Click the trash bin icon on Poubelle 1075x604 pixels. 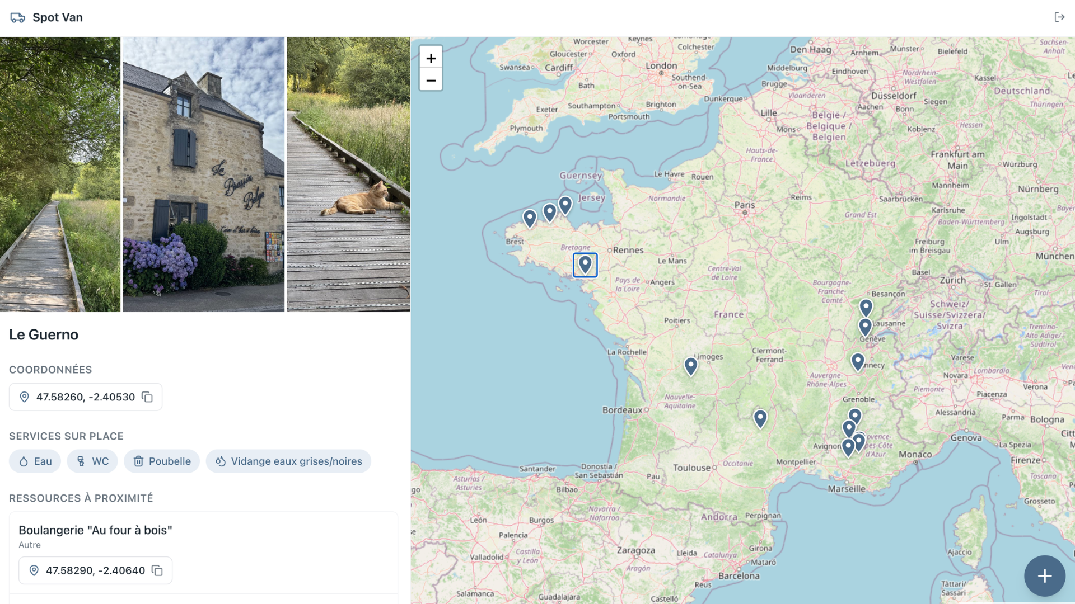point(138,461)
